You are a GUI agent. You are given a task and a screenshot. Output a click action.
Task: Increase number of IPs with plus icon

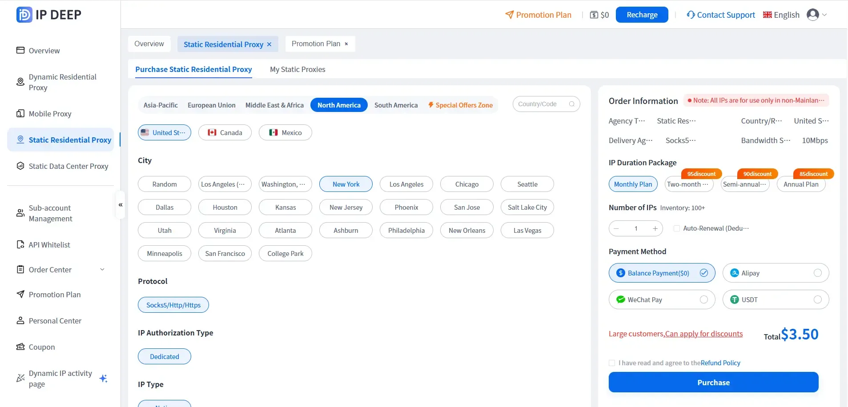(655, 228)
